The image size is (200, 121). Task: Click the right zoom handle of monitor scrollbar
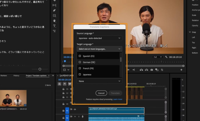tap(183, 66)
